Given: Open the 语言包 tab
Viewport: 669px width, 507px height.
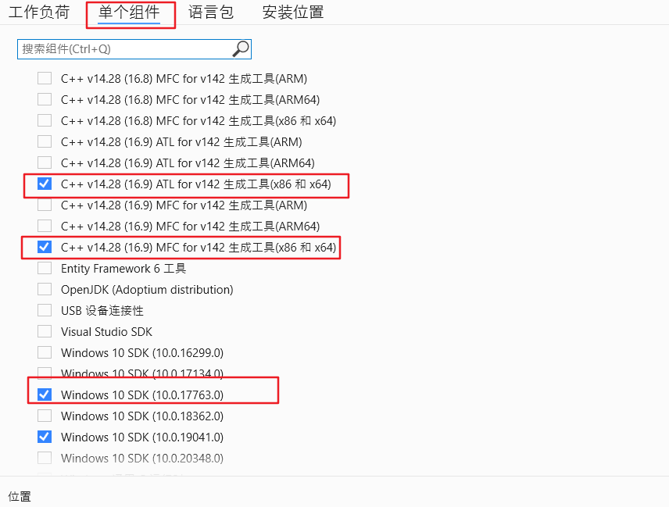Looking at the screenshot, I should click(211, 12).
